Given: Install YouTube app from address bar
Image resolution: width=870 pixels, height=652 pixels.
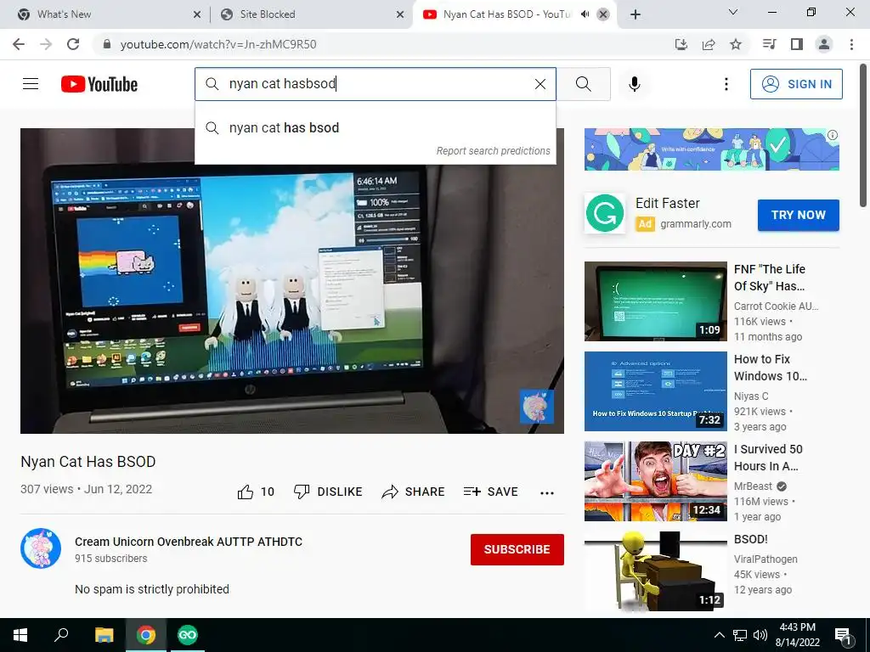Looking at the screenshot, I should click(x=681, y=44).
